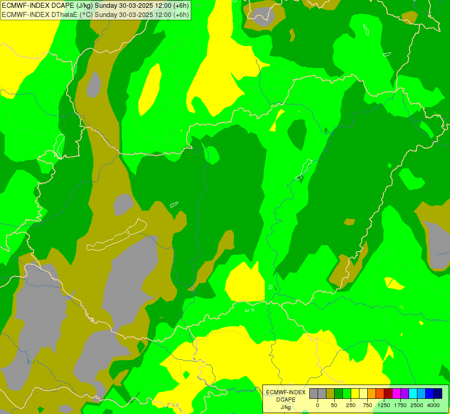The image size is (450, 414).
Task: Click the 'DCAPE' label in the legend
Action: click(x=286, y=400)
